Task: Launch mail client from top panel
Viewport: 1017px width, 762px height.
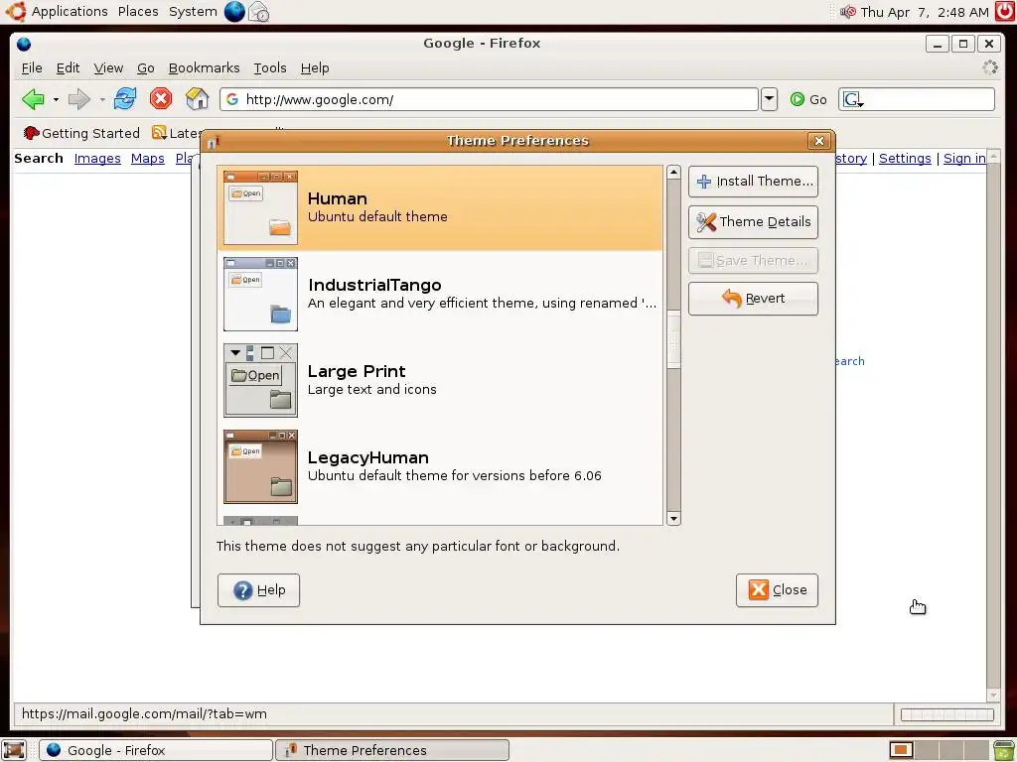Action: [259, 11]
